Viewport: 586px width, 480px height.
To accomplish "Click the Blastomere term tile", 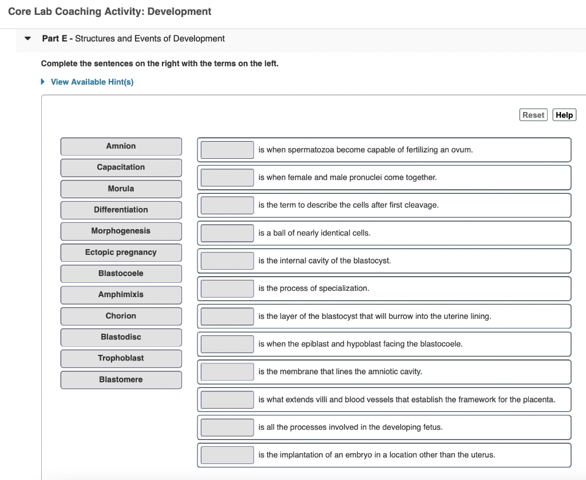I will point(121,379).
